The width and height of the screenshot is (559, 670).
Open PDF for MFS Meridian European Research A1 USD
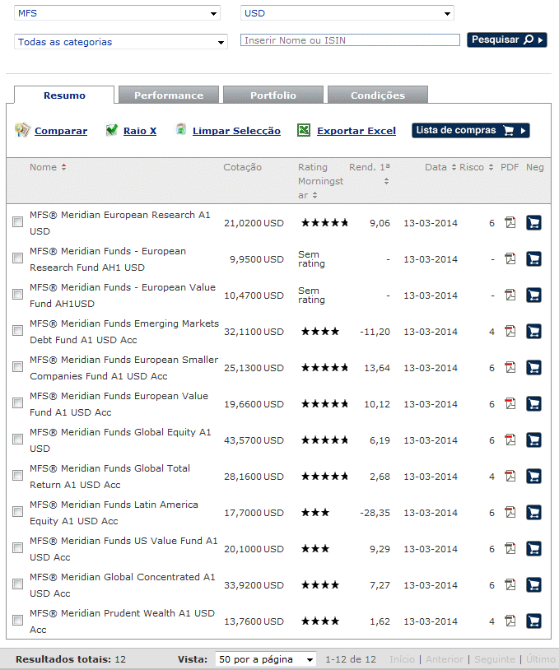click(510, 222)
